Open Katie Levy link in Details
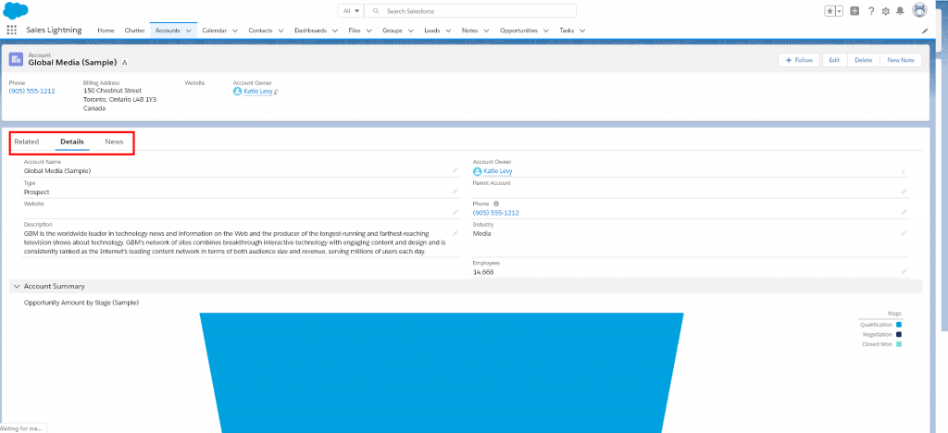Screen dimensions: 948x433 click(497, 171)
